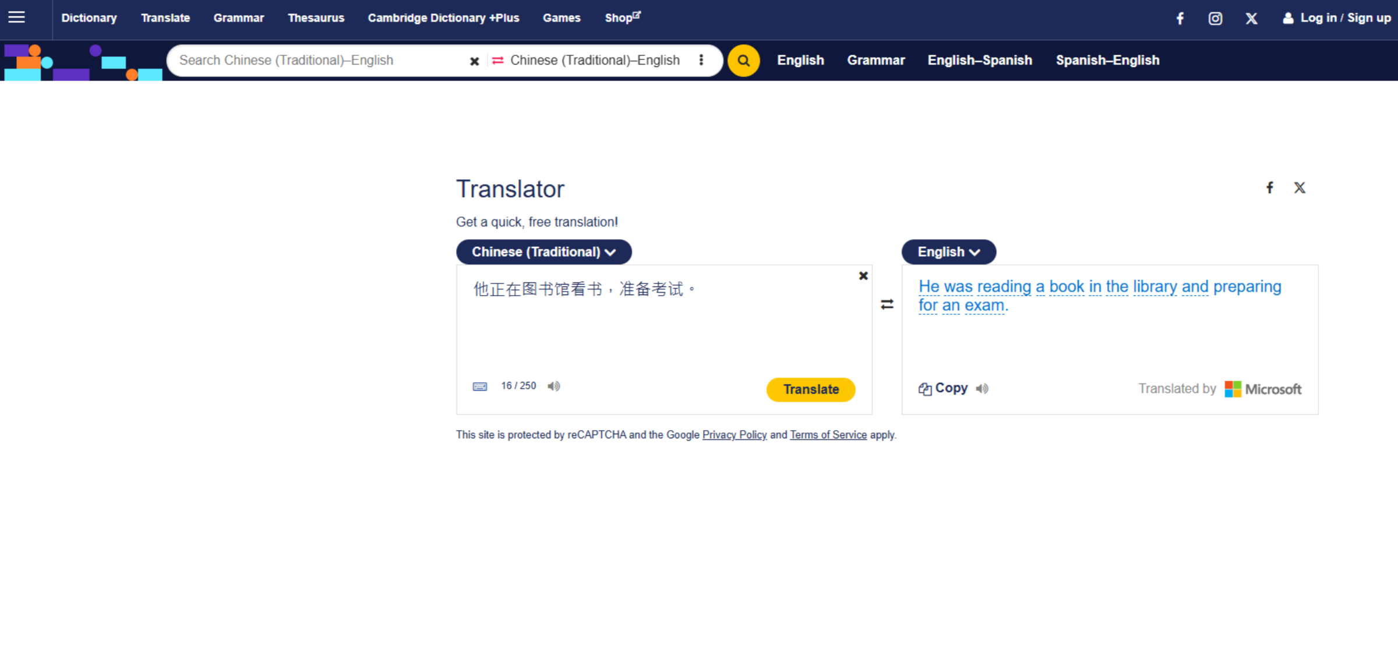Open the hamburger navigation menu
Viewport: 1398px width, 646px height.
17,17
